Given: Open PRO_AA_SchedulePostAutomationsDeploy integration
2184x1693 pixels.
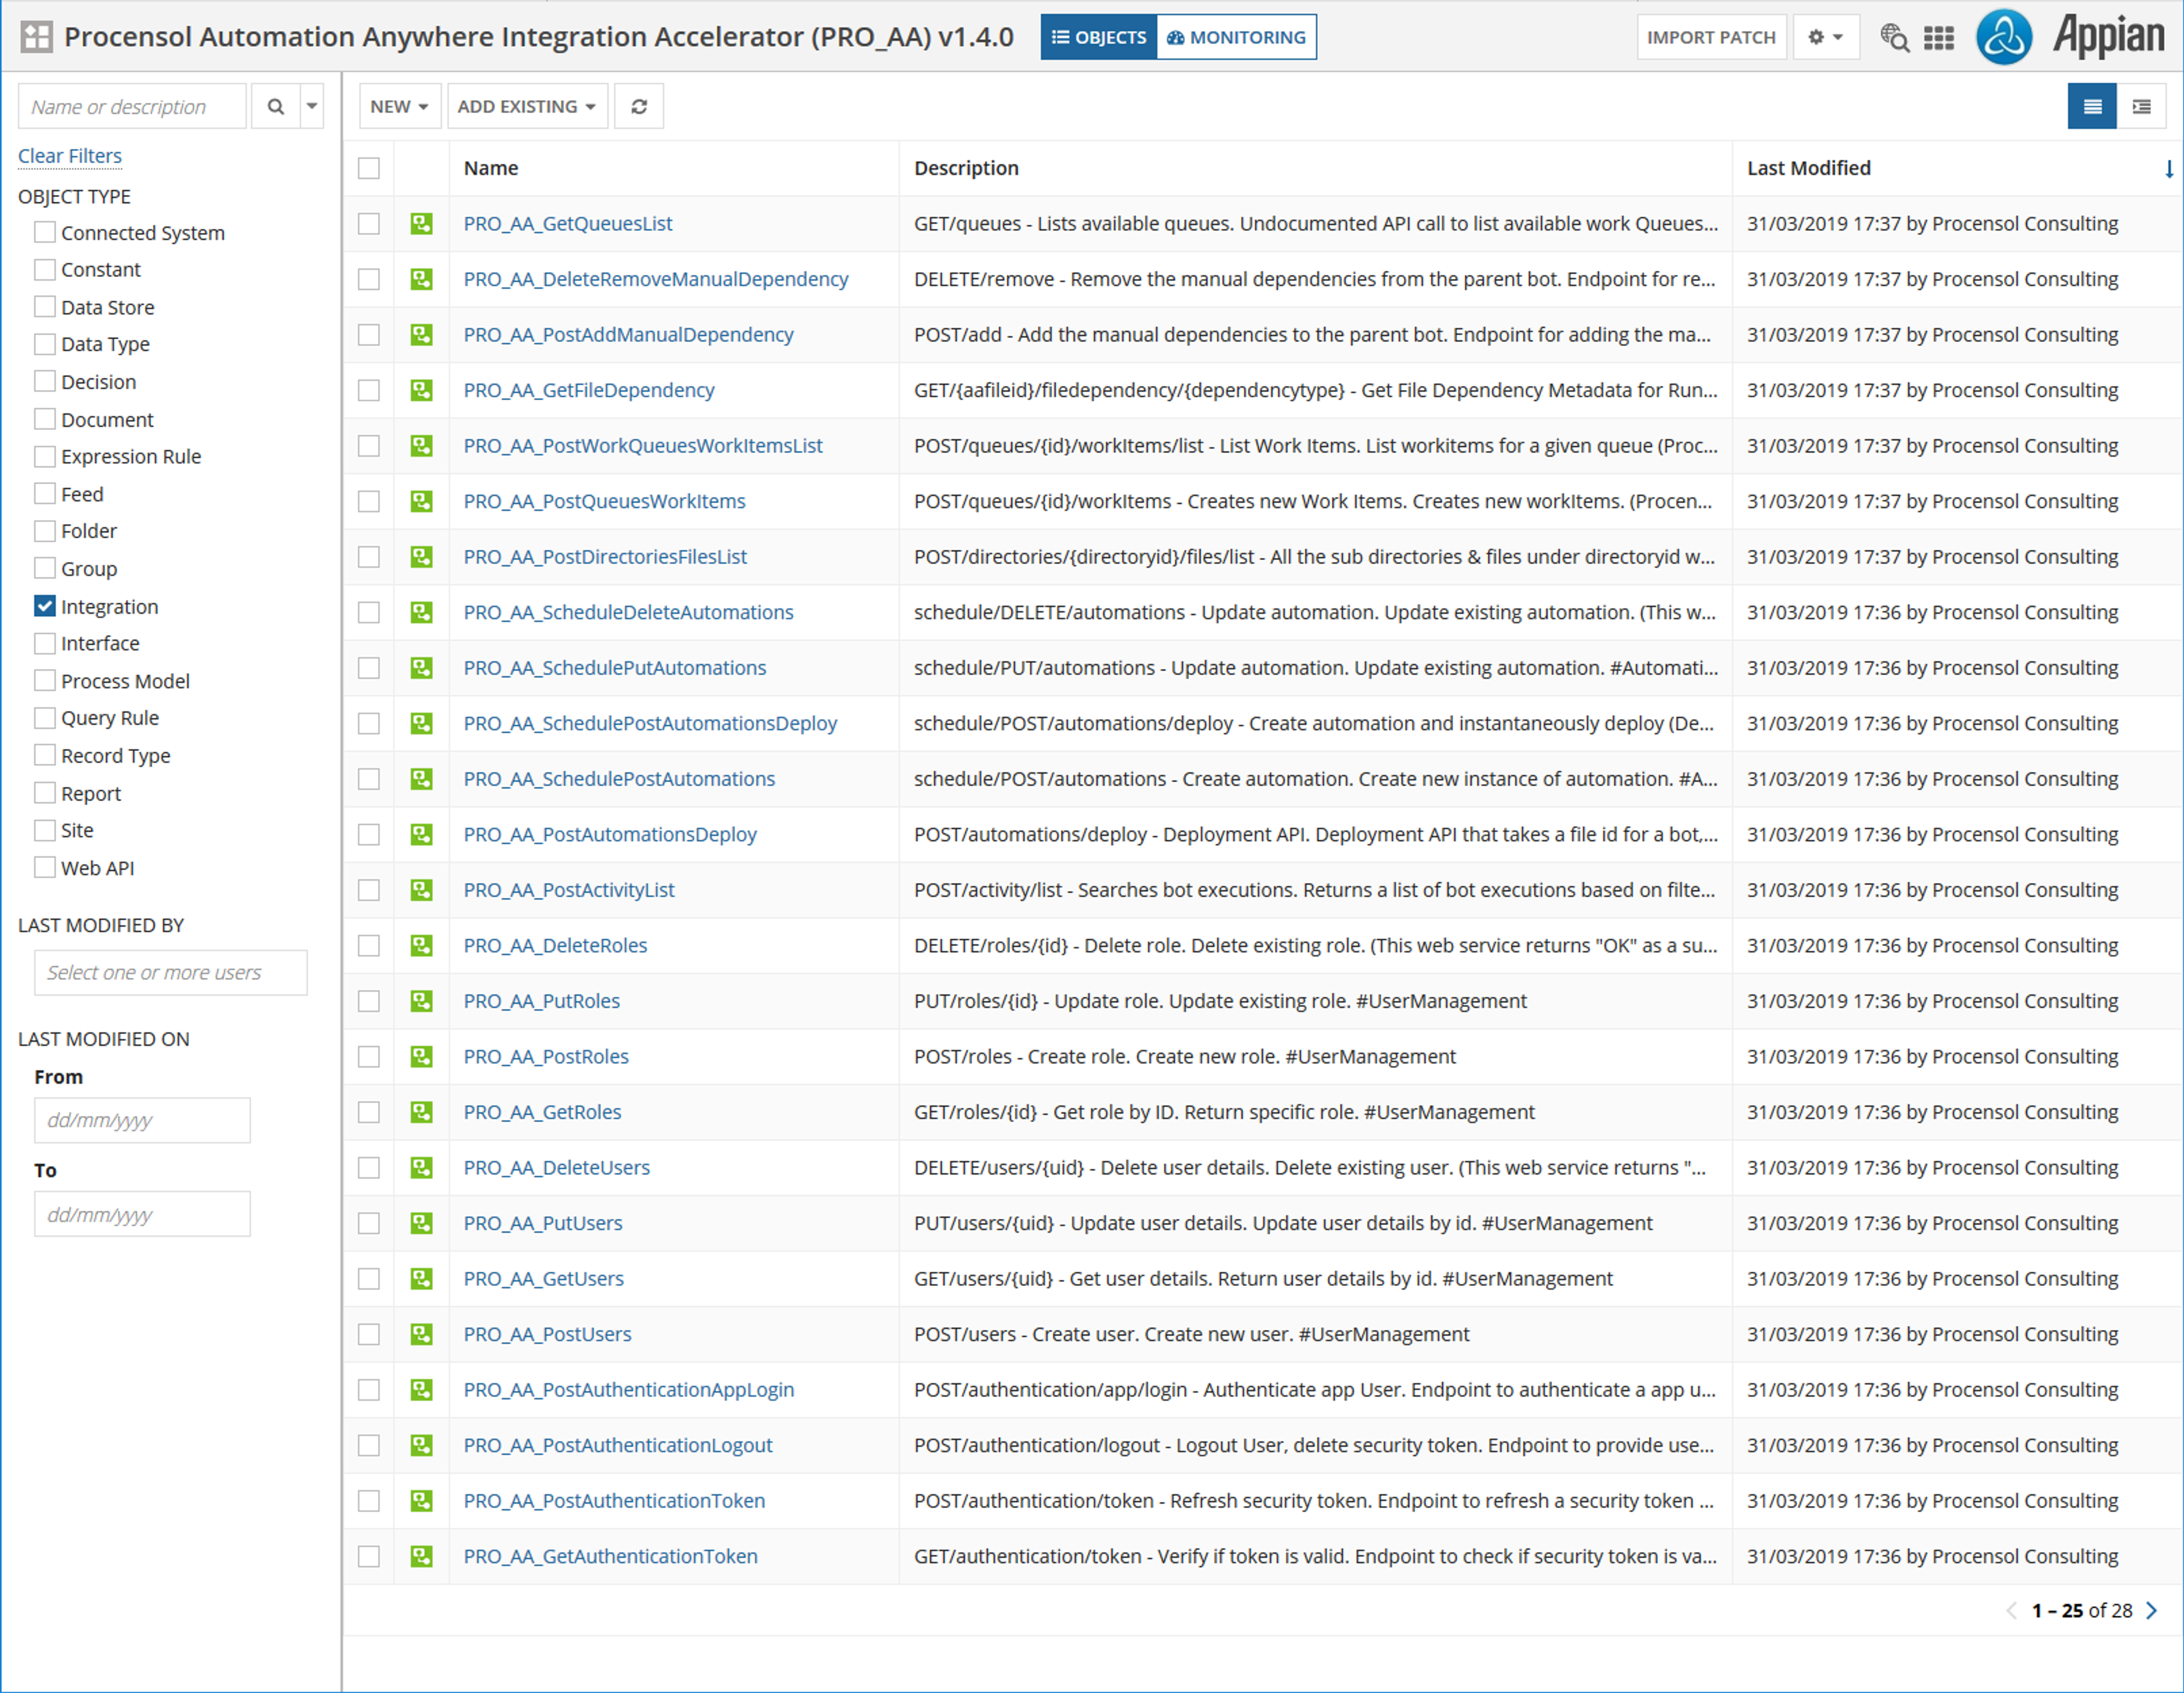Looking at the screenshot, I should pos(650,723).
